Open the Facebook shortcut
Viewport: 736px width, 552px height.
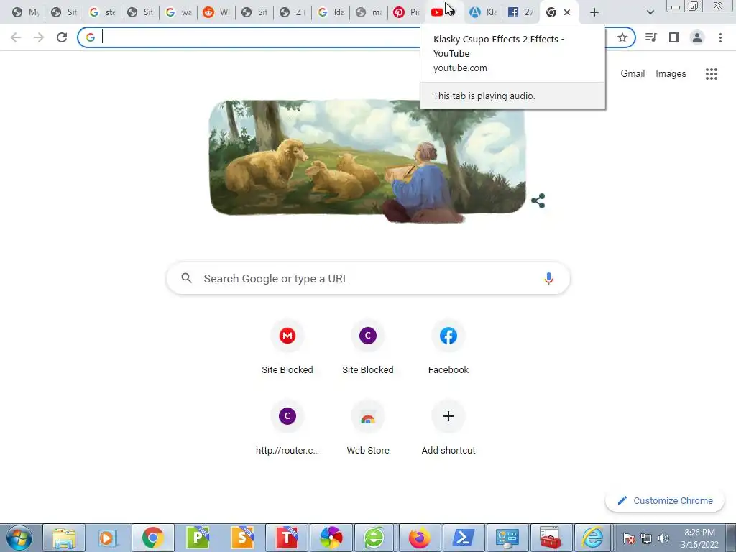point(448,347)
